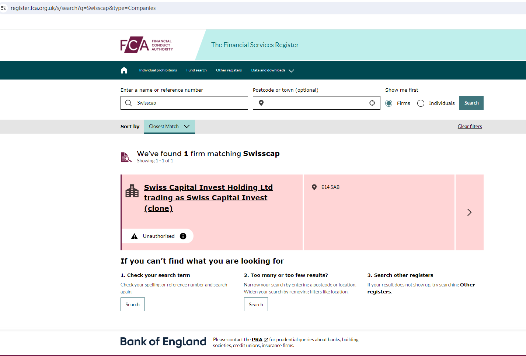
Task: Click the building icon on the firm result
Action: click(x=132, y=191)
